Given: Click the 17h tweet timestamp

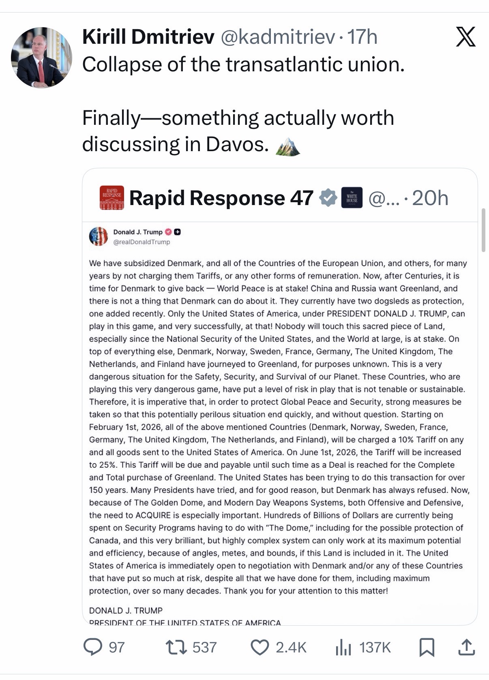Looking at the screenshot, I should (362, 37).
